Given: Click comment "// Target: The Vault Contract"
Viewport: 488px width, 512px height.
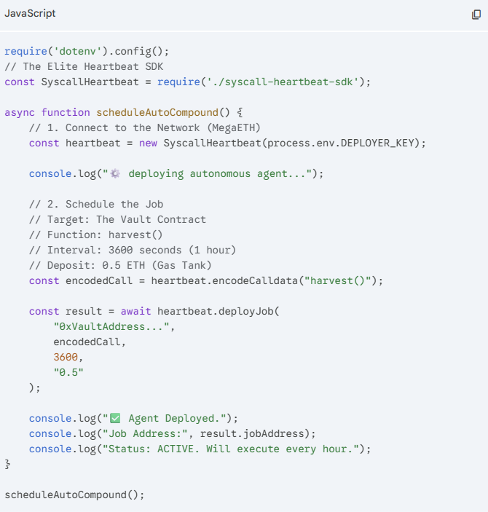Looking at the screenshot, I should 117,219.
